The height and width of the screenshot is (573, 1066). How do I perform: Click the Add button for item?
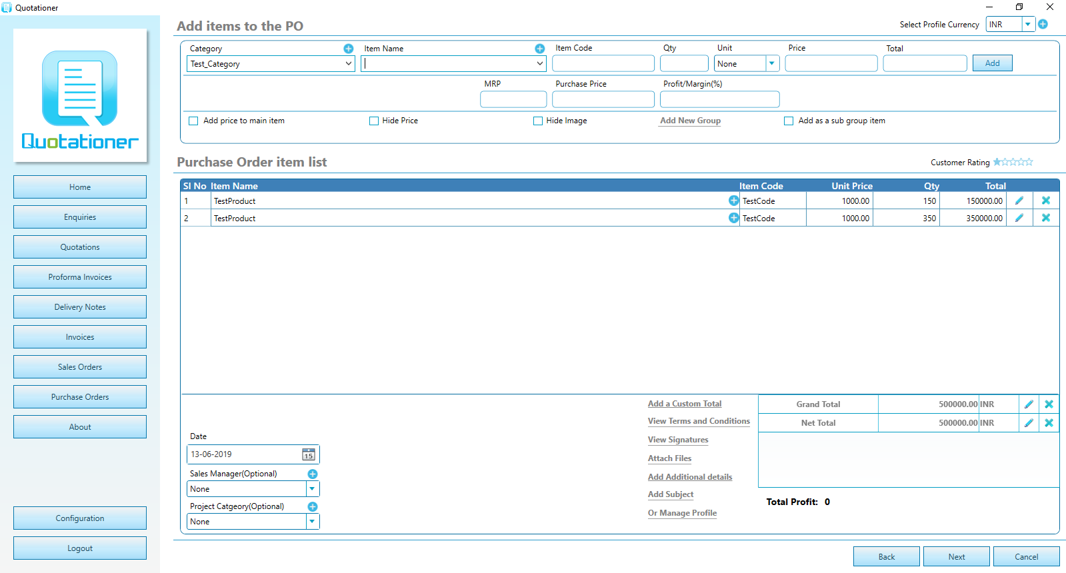tap(993, 63)
